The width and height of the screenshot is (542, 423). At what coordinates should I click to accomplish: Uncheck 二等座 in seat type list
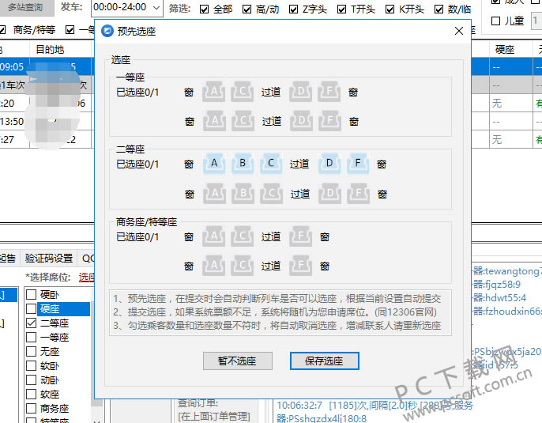[x=31, y=323]
